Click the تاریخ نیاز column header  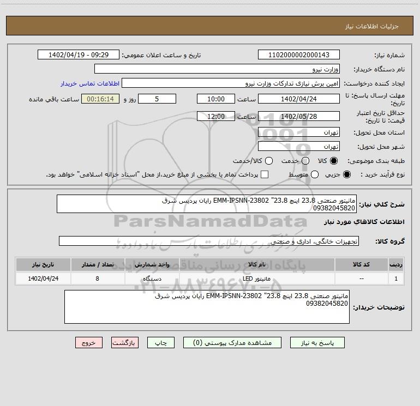pyautogui.click(x=43, y=264)
